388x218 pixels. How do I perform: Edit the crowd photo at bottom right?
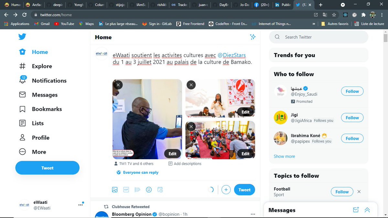pos(246,154)
